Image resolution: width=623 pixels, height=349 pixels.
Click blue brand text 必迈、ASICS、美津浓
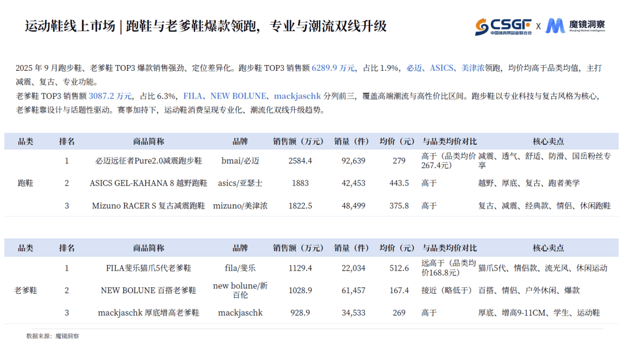click(445, 68)
